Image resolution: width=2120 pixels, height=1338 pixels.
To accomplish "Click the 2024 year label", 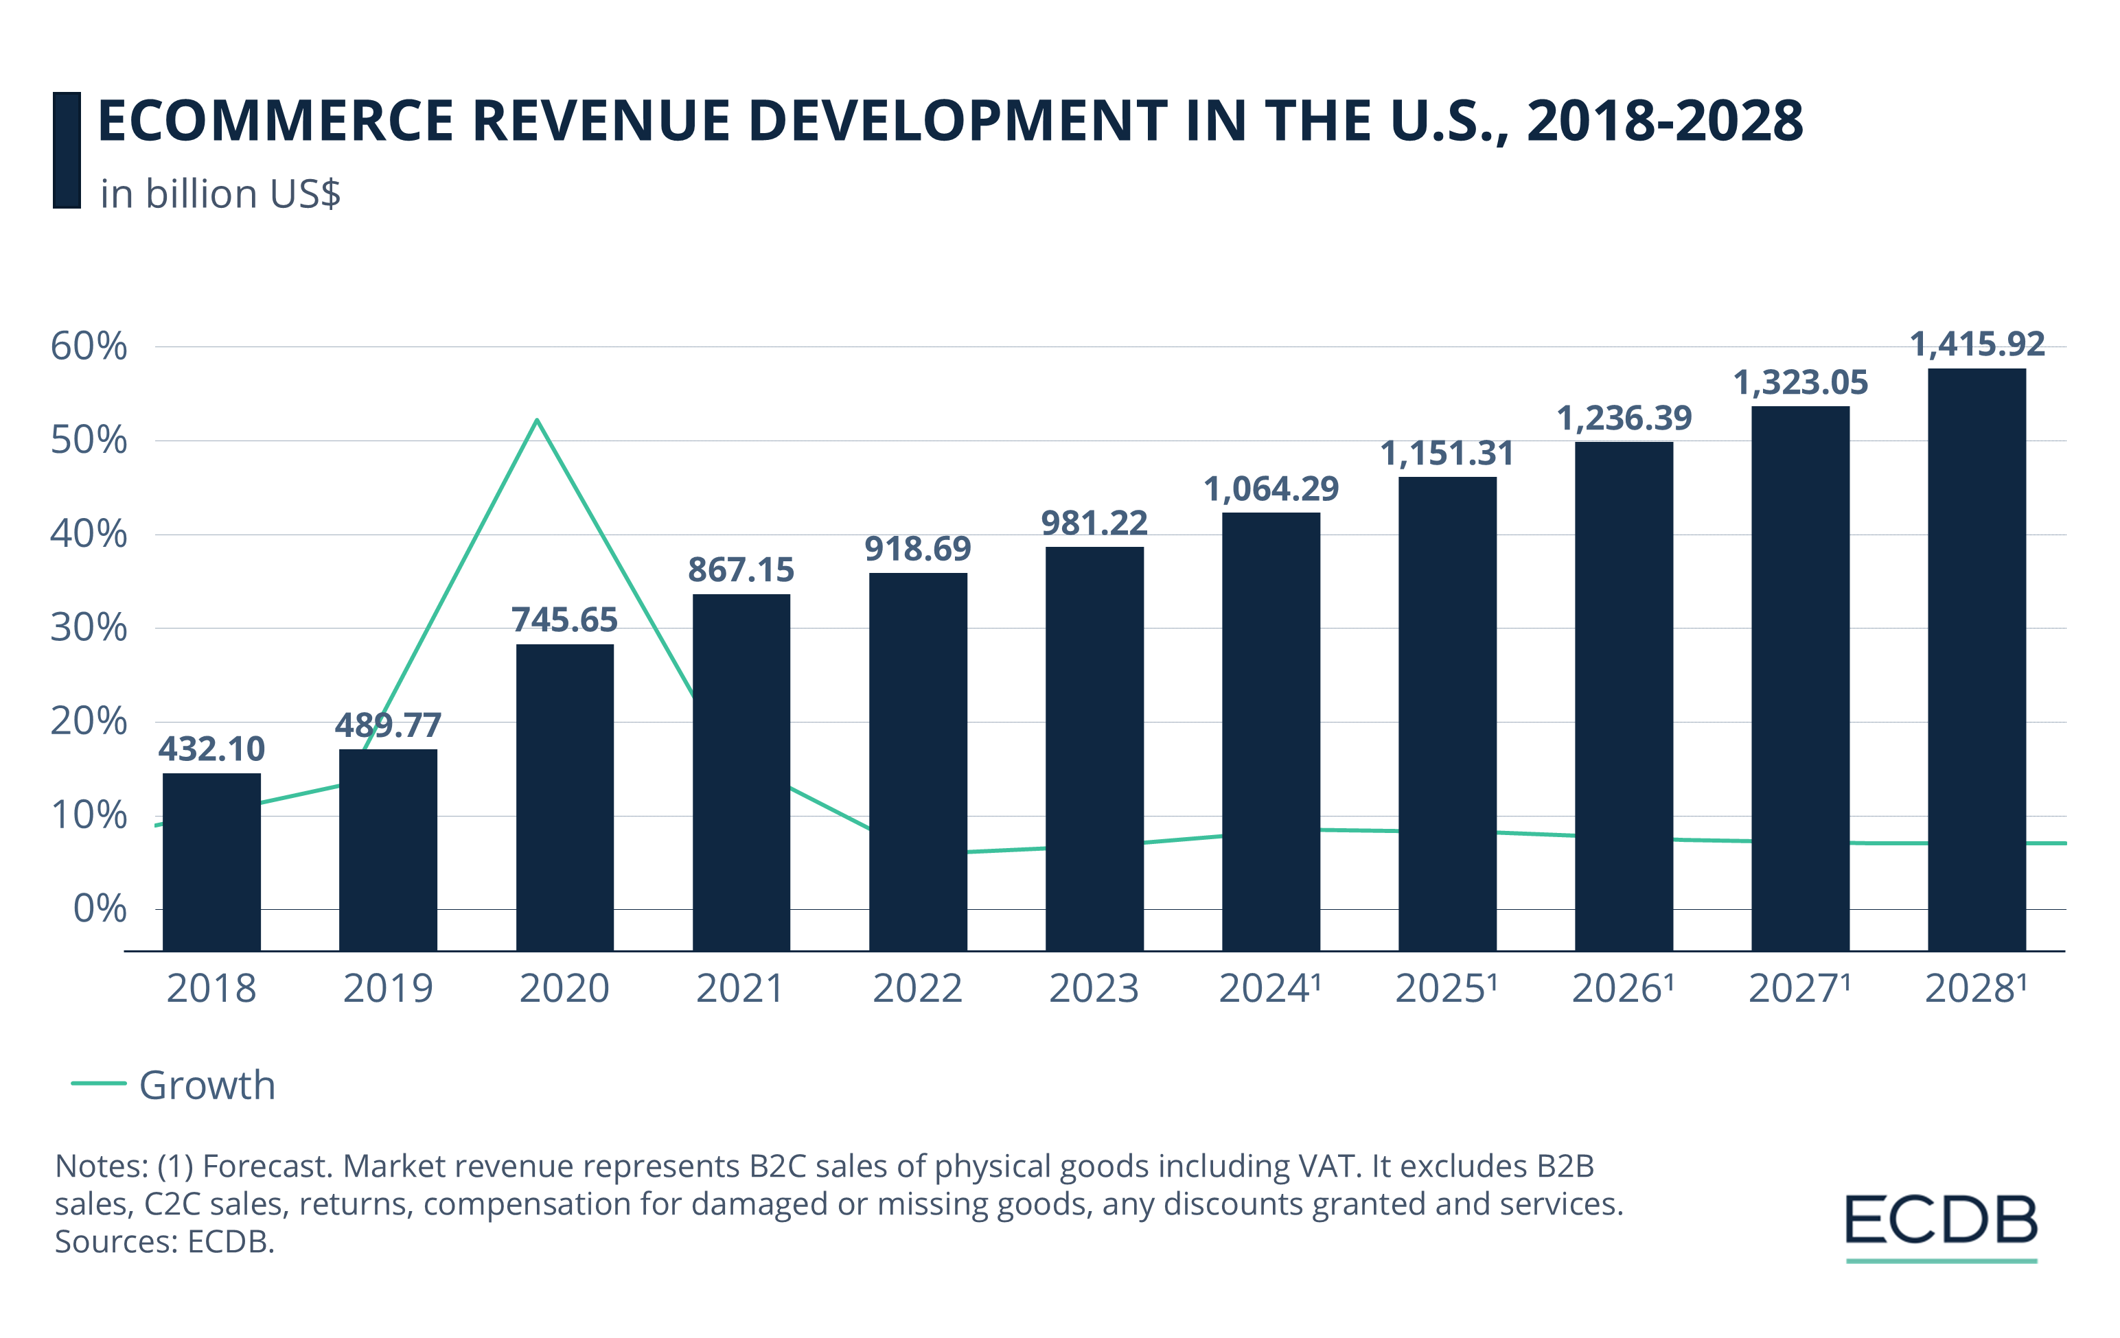I will click(1270, 989).
